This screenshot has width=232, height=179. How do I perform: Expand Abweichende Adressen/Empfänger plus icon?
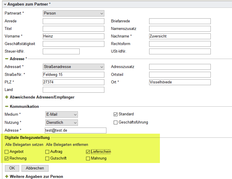click(x=7, y=97)
